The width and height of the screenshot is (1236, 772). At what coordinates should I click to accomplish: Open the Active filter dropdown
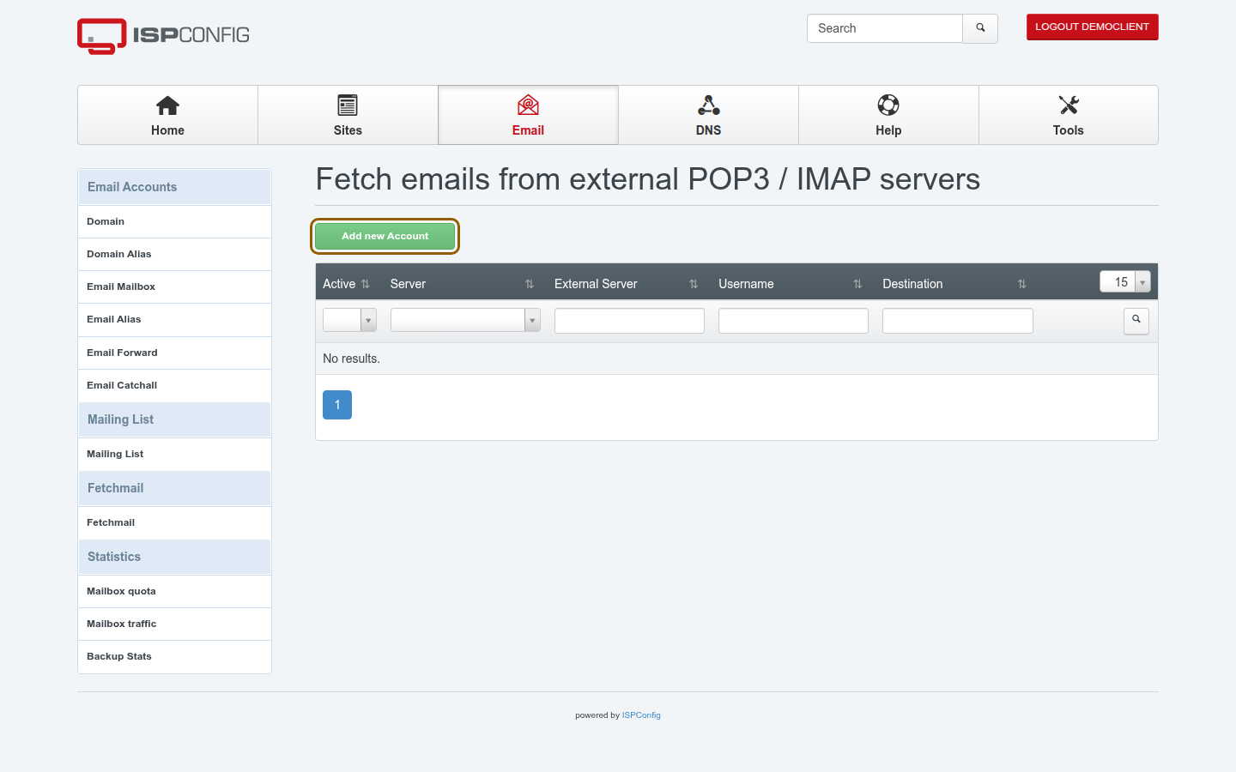pos(349,320)
